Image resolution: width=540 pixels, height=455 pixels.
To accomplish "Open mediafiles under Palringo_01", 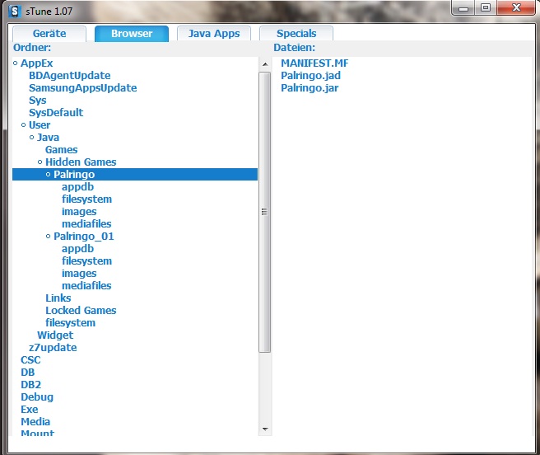I will pyautogui.click(x=86, y=286).
